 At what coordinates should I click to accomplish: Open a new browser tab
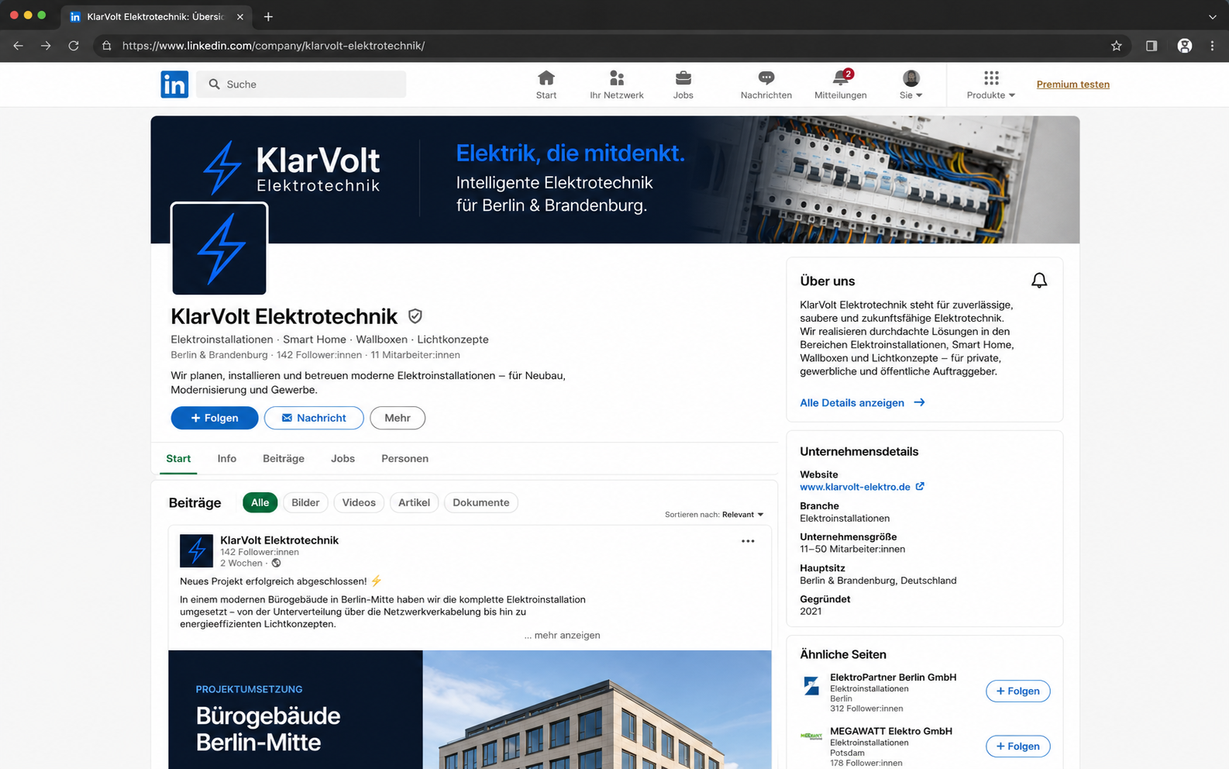tap(268, 16)
